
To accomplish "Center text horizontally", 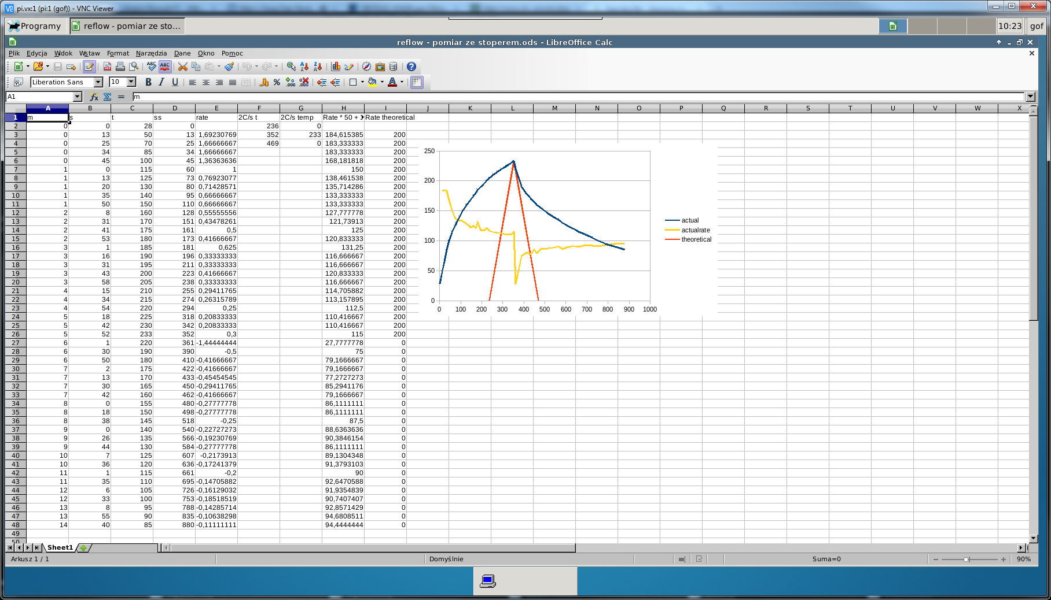I will click(x=206, y=82).
